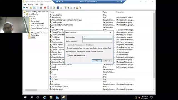Screen dimensions: 178x100
Task: Click the Forward arrow toolbar icon
Action: [27, 7]
